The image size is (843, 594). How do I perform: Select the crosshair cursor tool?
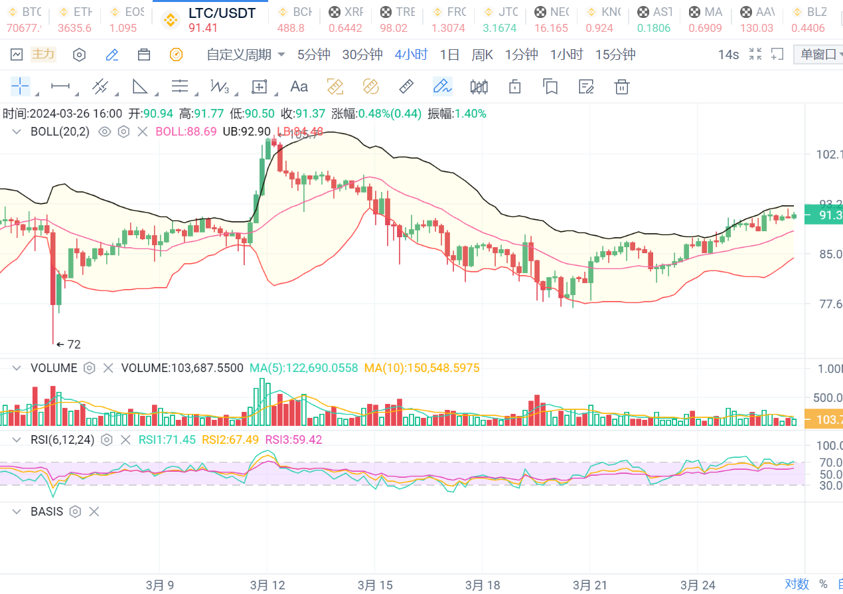tap(21, 86)
